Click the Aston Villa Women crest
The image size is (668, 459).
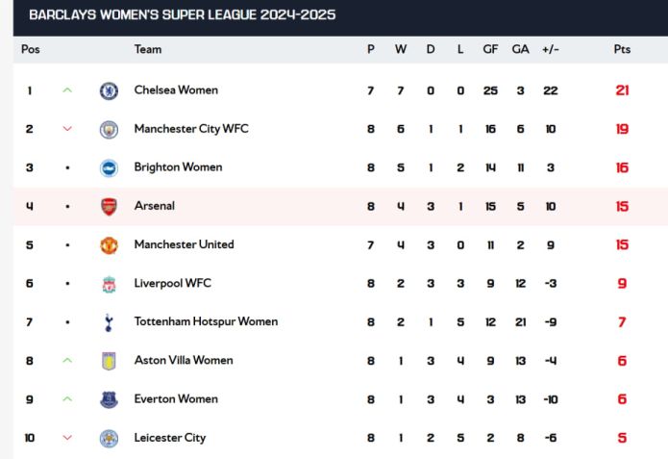pos(109,361)
